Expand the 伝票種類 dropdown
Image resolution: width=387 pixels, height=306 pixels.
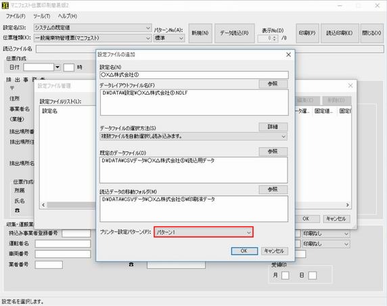click(93, 38)
